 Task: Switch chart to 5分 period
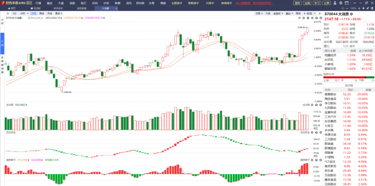(x=15, y=14)
